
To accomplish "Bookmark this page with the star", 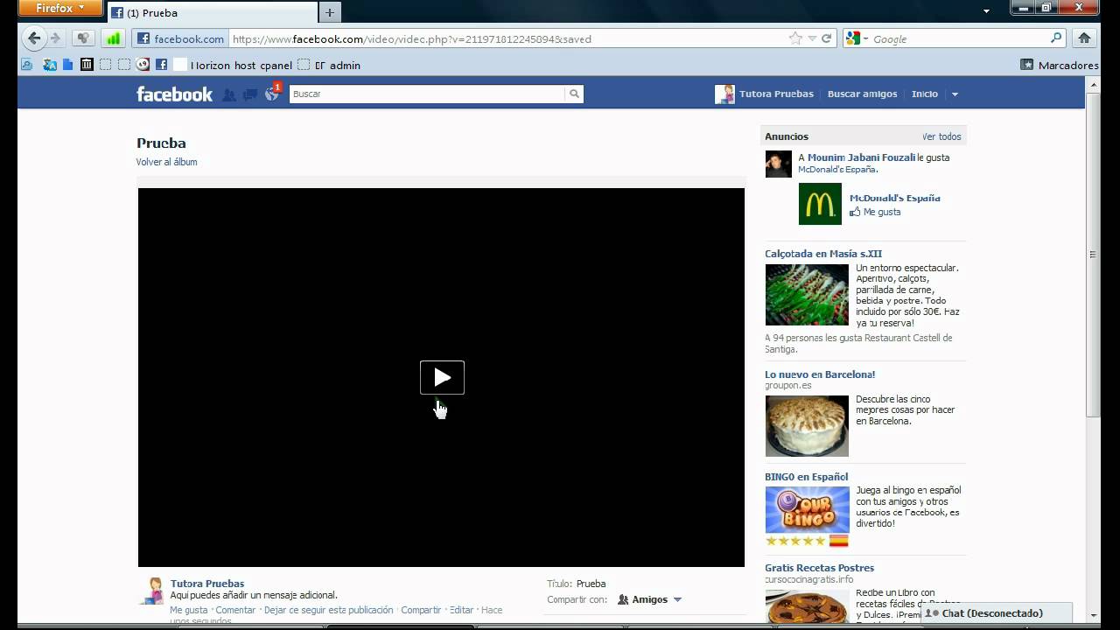I will tap(795, 38).
